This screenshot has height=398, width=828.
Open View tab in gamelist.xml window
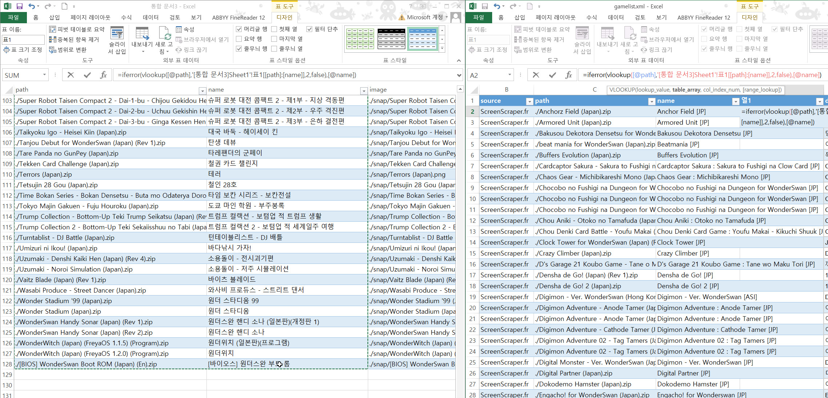pyautogui.click(x=661, y=17)
